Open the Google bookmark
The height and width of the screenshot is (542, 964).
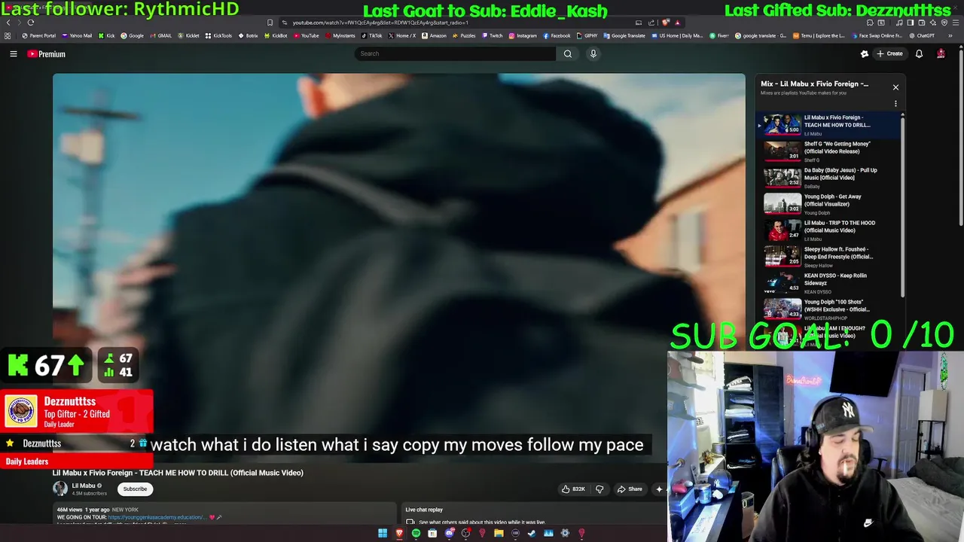[133, 35]
